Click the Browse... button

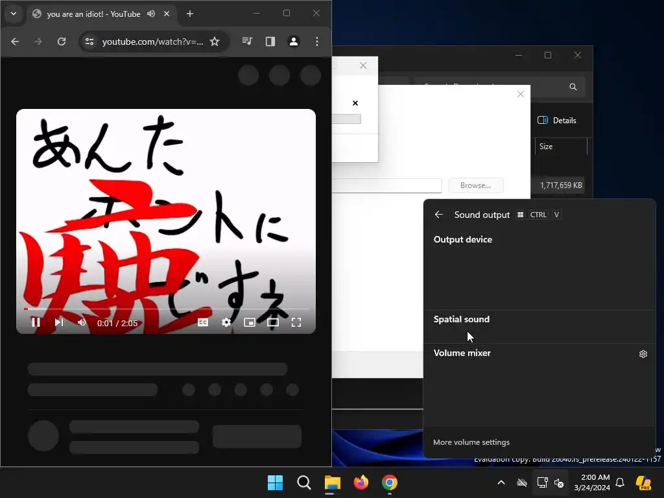tap(475, 185)
